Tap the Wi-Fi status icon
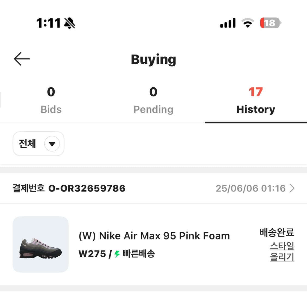 click(247, 23)
